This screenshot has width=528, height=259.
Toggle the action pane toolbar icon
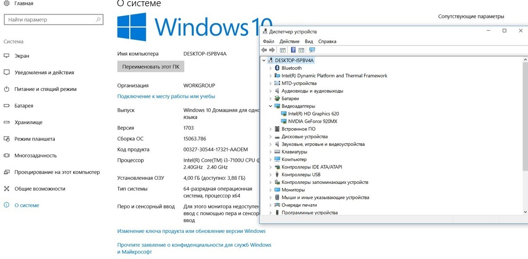pos(301,50)
